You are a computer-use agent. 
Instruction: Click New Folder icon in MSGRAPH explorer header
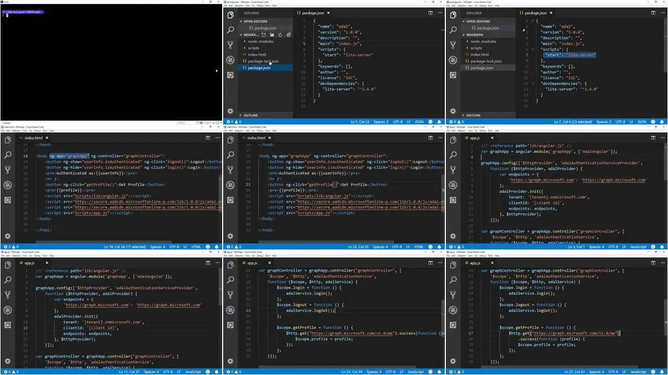tap(272, 35)
